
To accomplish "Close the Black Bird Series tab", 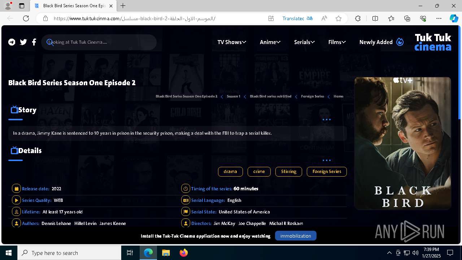I will point(111,6).
